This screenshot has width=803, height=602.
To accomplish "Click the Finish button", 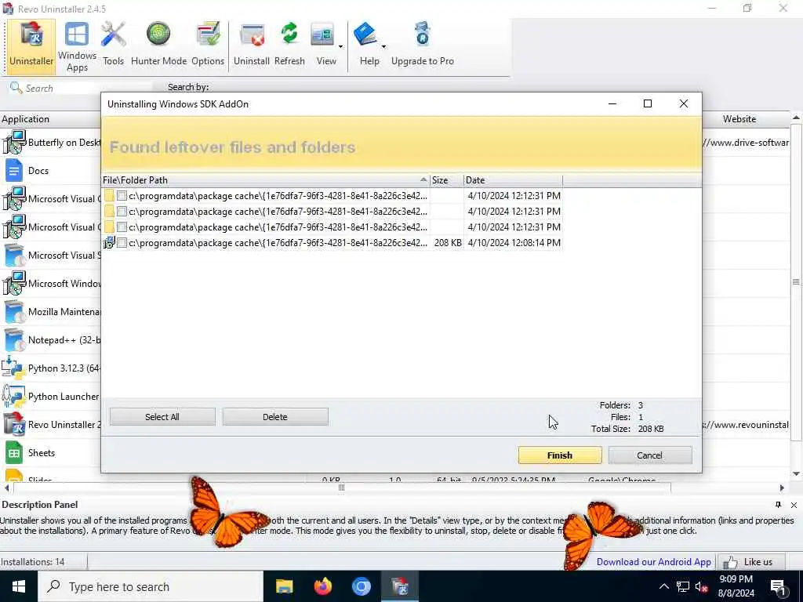I will pyautogui.click(x=560, y=455).
